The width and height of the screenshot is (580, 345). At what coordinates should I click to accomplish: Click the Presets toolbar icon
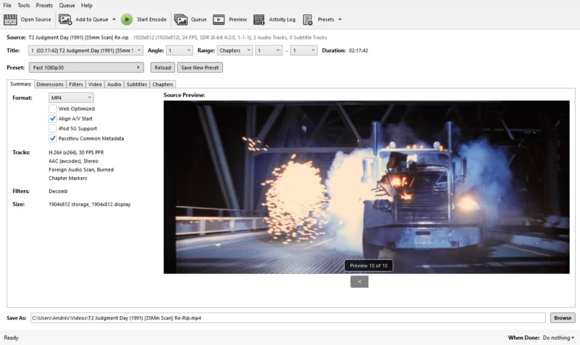308,20
